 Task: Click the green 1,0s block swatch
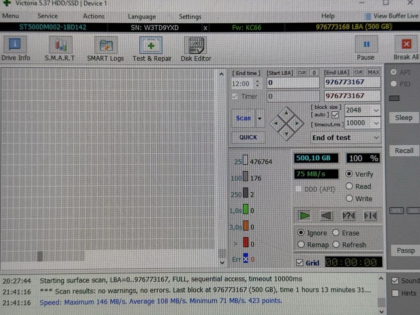click(x=245, y=209)
